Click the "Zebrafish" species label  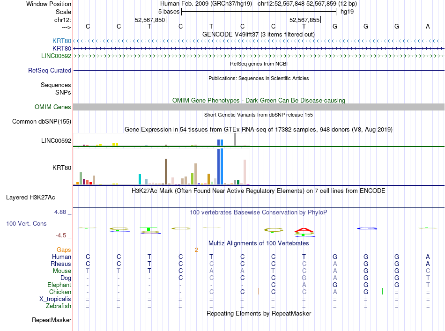tap(59, 306)
